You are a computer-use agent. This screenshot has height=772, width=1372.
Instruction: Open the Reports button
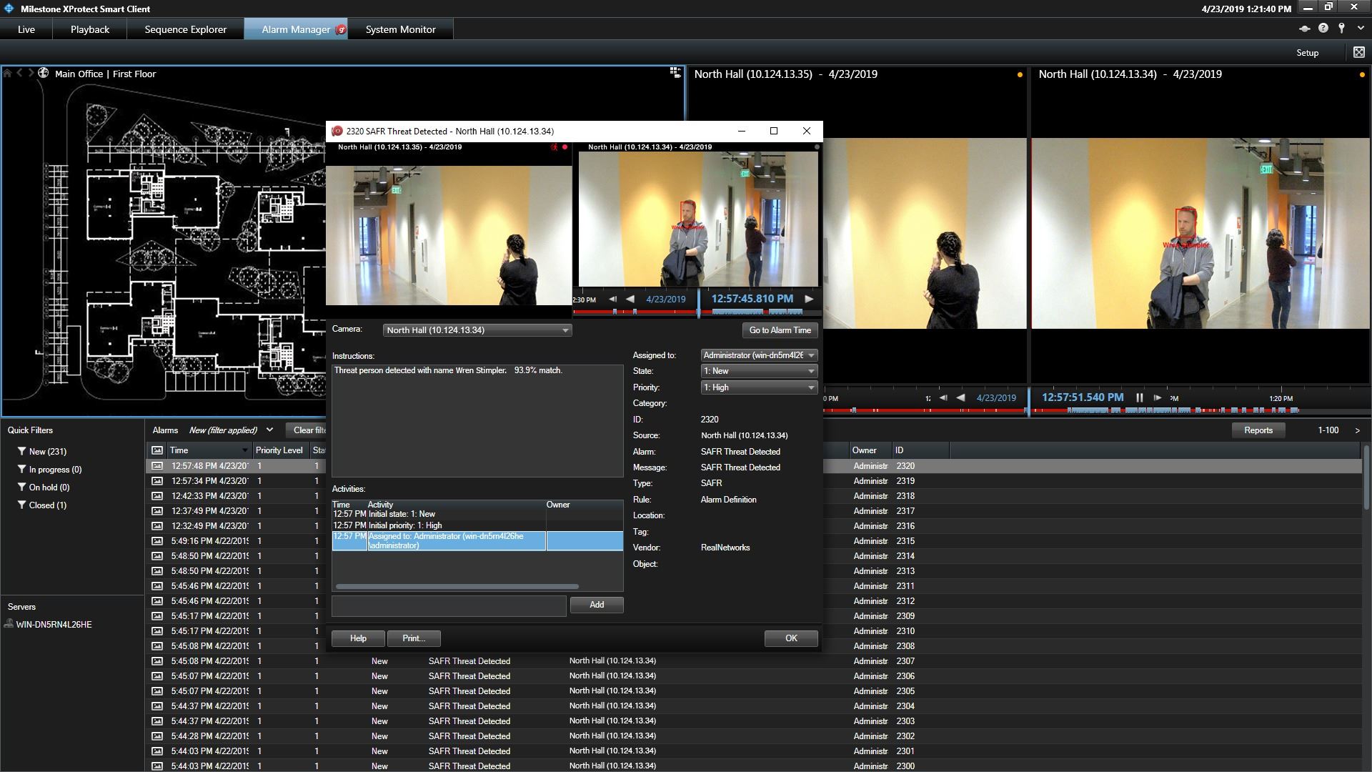coord(1258,430)
